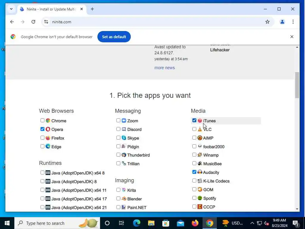305x229 pixels.
Task: Click the Type here to search box
Action: (57, 223)
